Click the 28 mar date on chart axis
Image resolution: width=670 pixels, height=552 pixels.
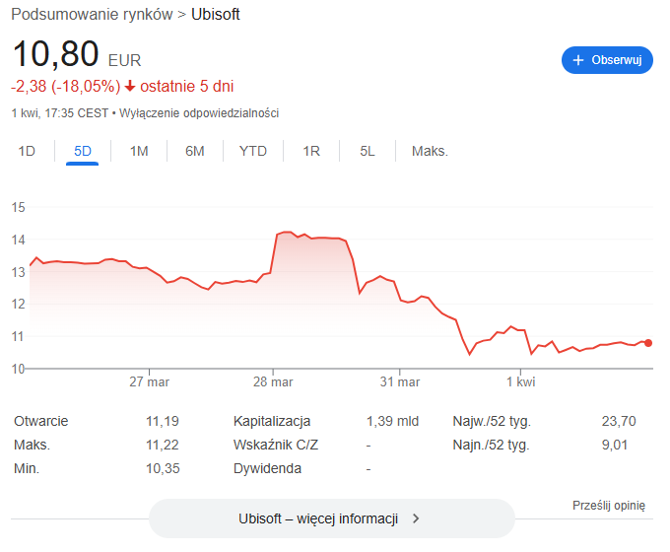coord(274,381)
